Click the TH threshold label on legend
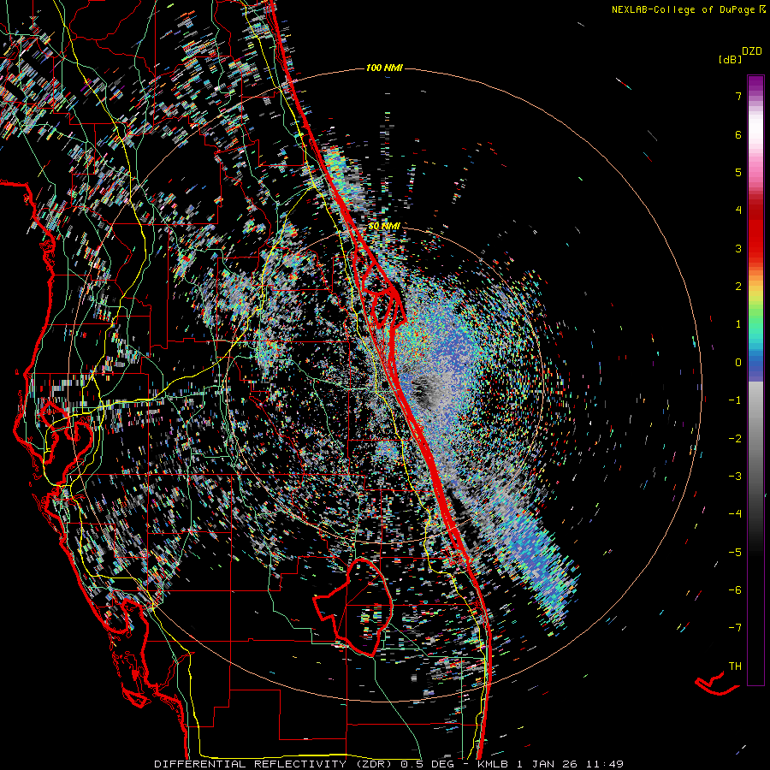This screenshot has height=770, width=770. [735, 666]
